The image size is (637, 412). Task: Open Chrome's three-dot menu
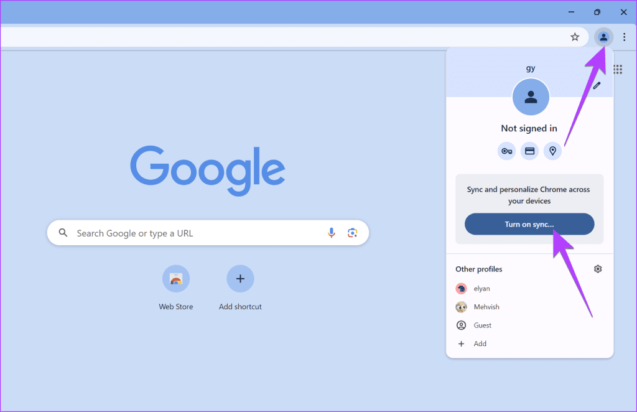tap(624, 37)
